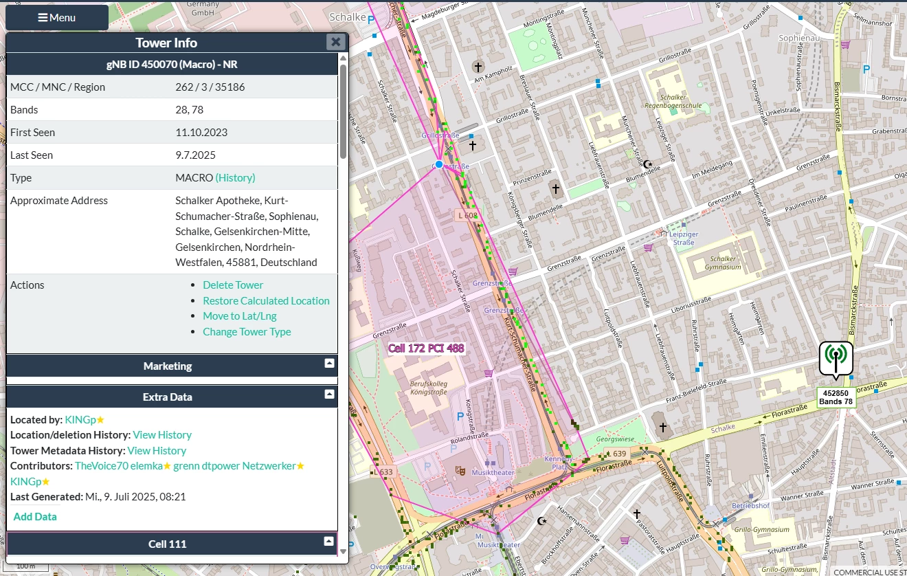The height and width of the screenshot is (576, 907).
Task: Click the Tower Info title bar
Action: 166,43
